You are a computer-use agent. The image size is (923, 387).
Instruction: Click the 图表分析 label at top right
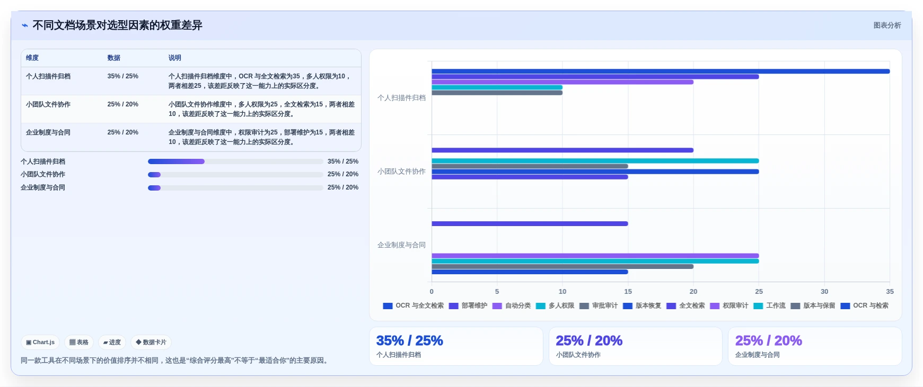coord(887,25)
